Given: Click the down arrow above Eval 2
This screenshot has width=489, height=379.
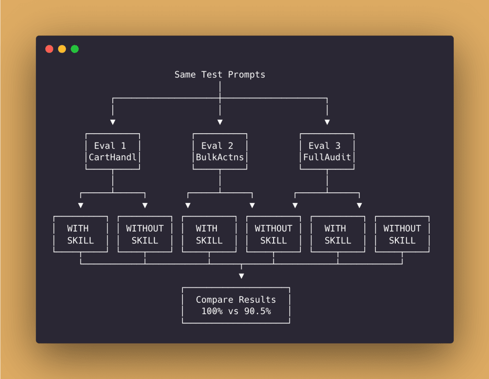Looking at the screenshot, I should [220, 122].
